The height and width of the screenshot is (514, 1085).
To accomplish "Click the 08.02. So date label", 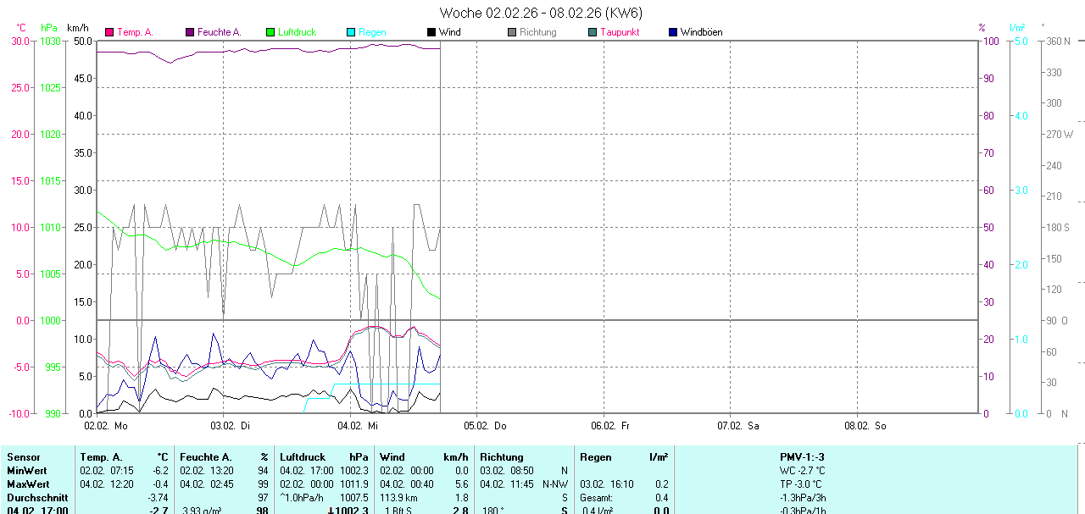I will [866, 425].
